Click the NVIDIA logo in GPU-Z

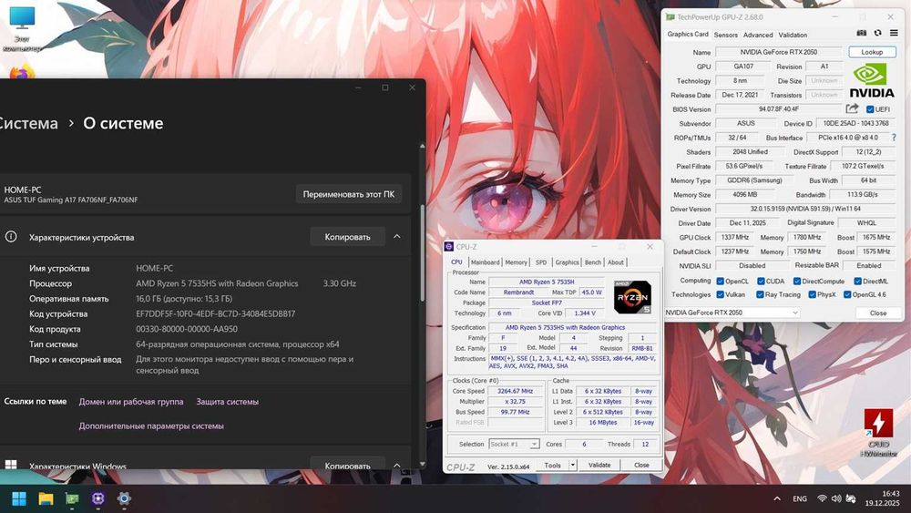pos(872,80)
